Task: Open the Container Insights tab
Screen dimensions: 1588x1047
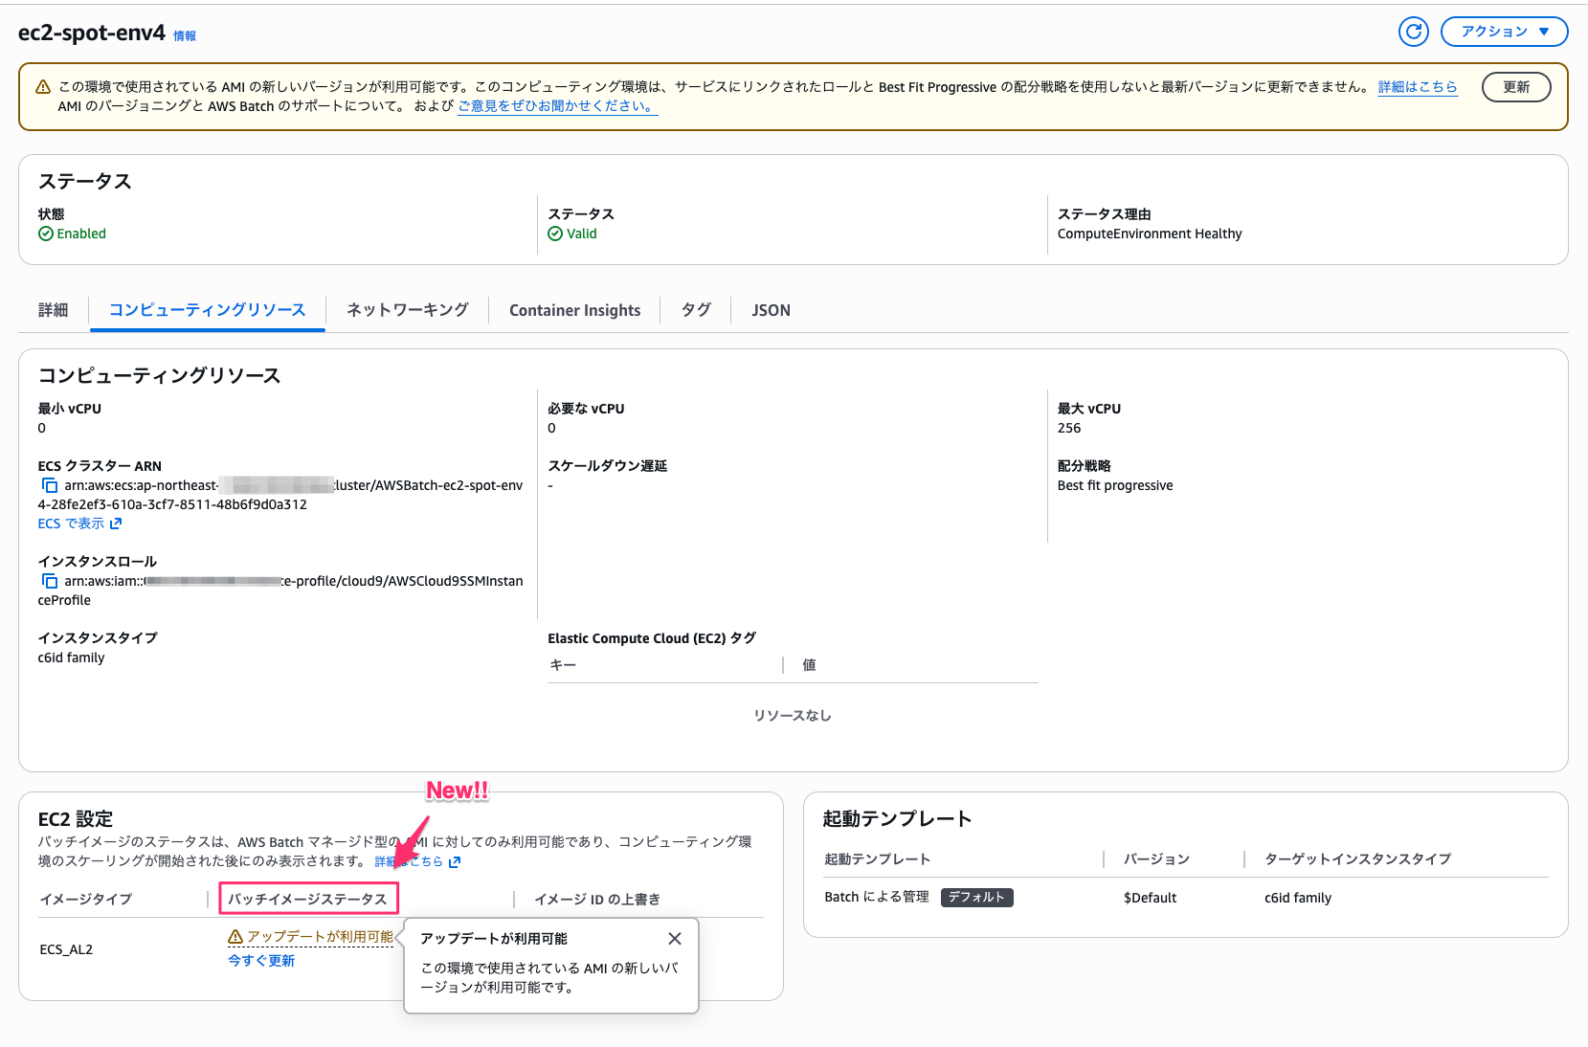Action: (x=574, y=309)
